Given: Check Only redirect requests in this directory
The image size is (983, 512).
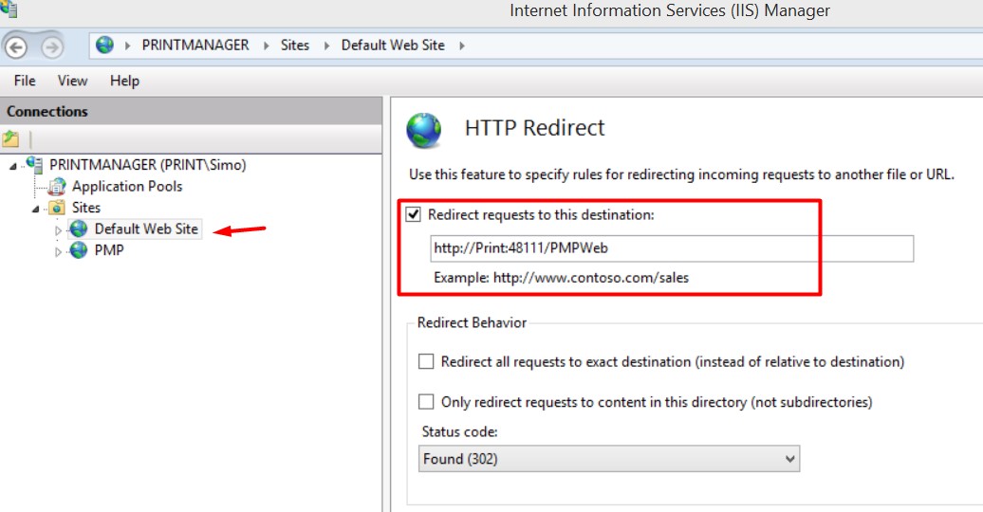Looking at the screenshot, I should tap(426, 402).
